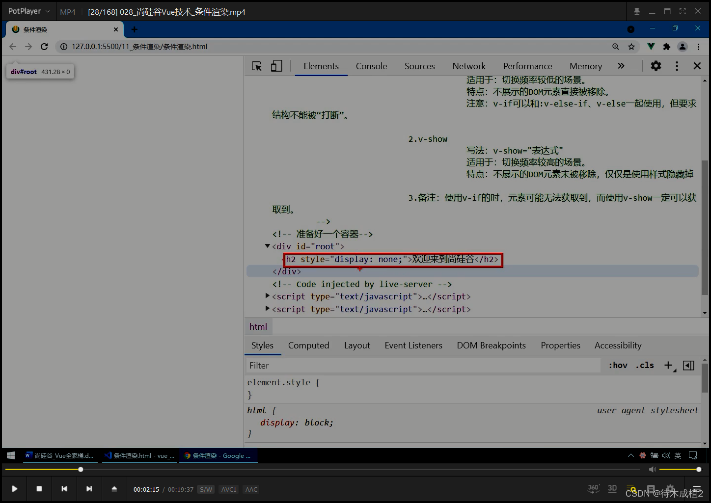The width and height of the screenshot is (711, 503).
Task: Add new style rule plus icon
Action: click(669, 365)
